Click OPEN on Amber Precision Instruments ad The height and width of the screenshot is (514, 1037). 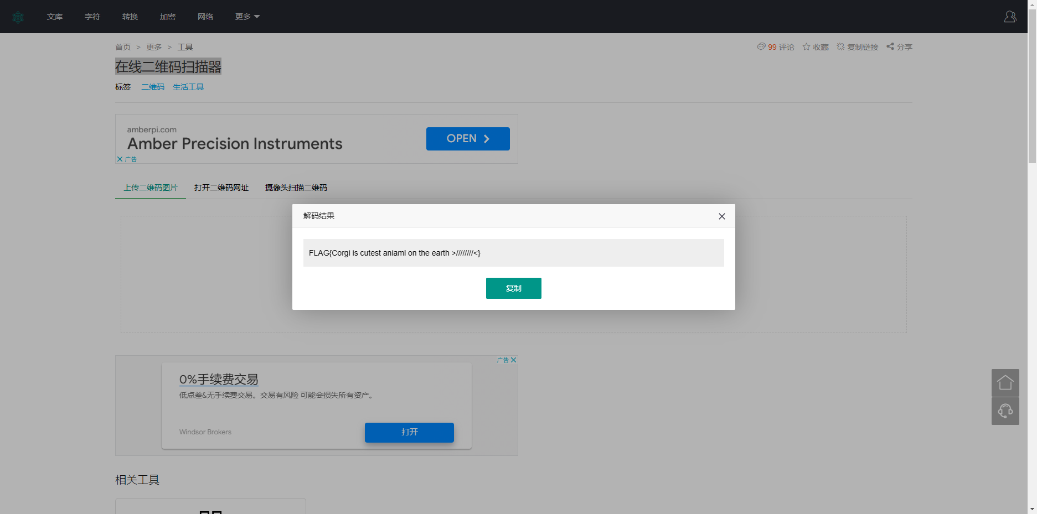click(x=468, y=139)
